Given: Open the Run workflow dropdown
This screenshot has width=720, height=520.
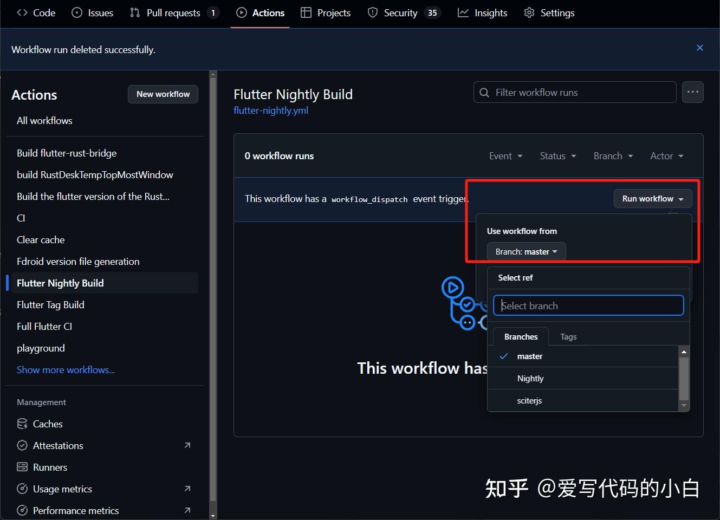Looking at the screenshot, I should [x=652, y=198].
